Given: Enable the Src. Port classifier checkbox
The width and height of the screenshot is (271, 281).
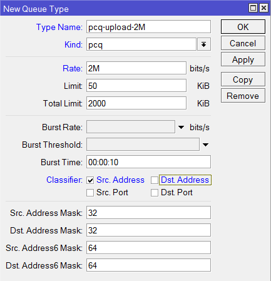Looking at the screenshot, I should tap(90, 193).
